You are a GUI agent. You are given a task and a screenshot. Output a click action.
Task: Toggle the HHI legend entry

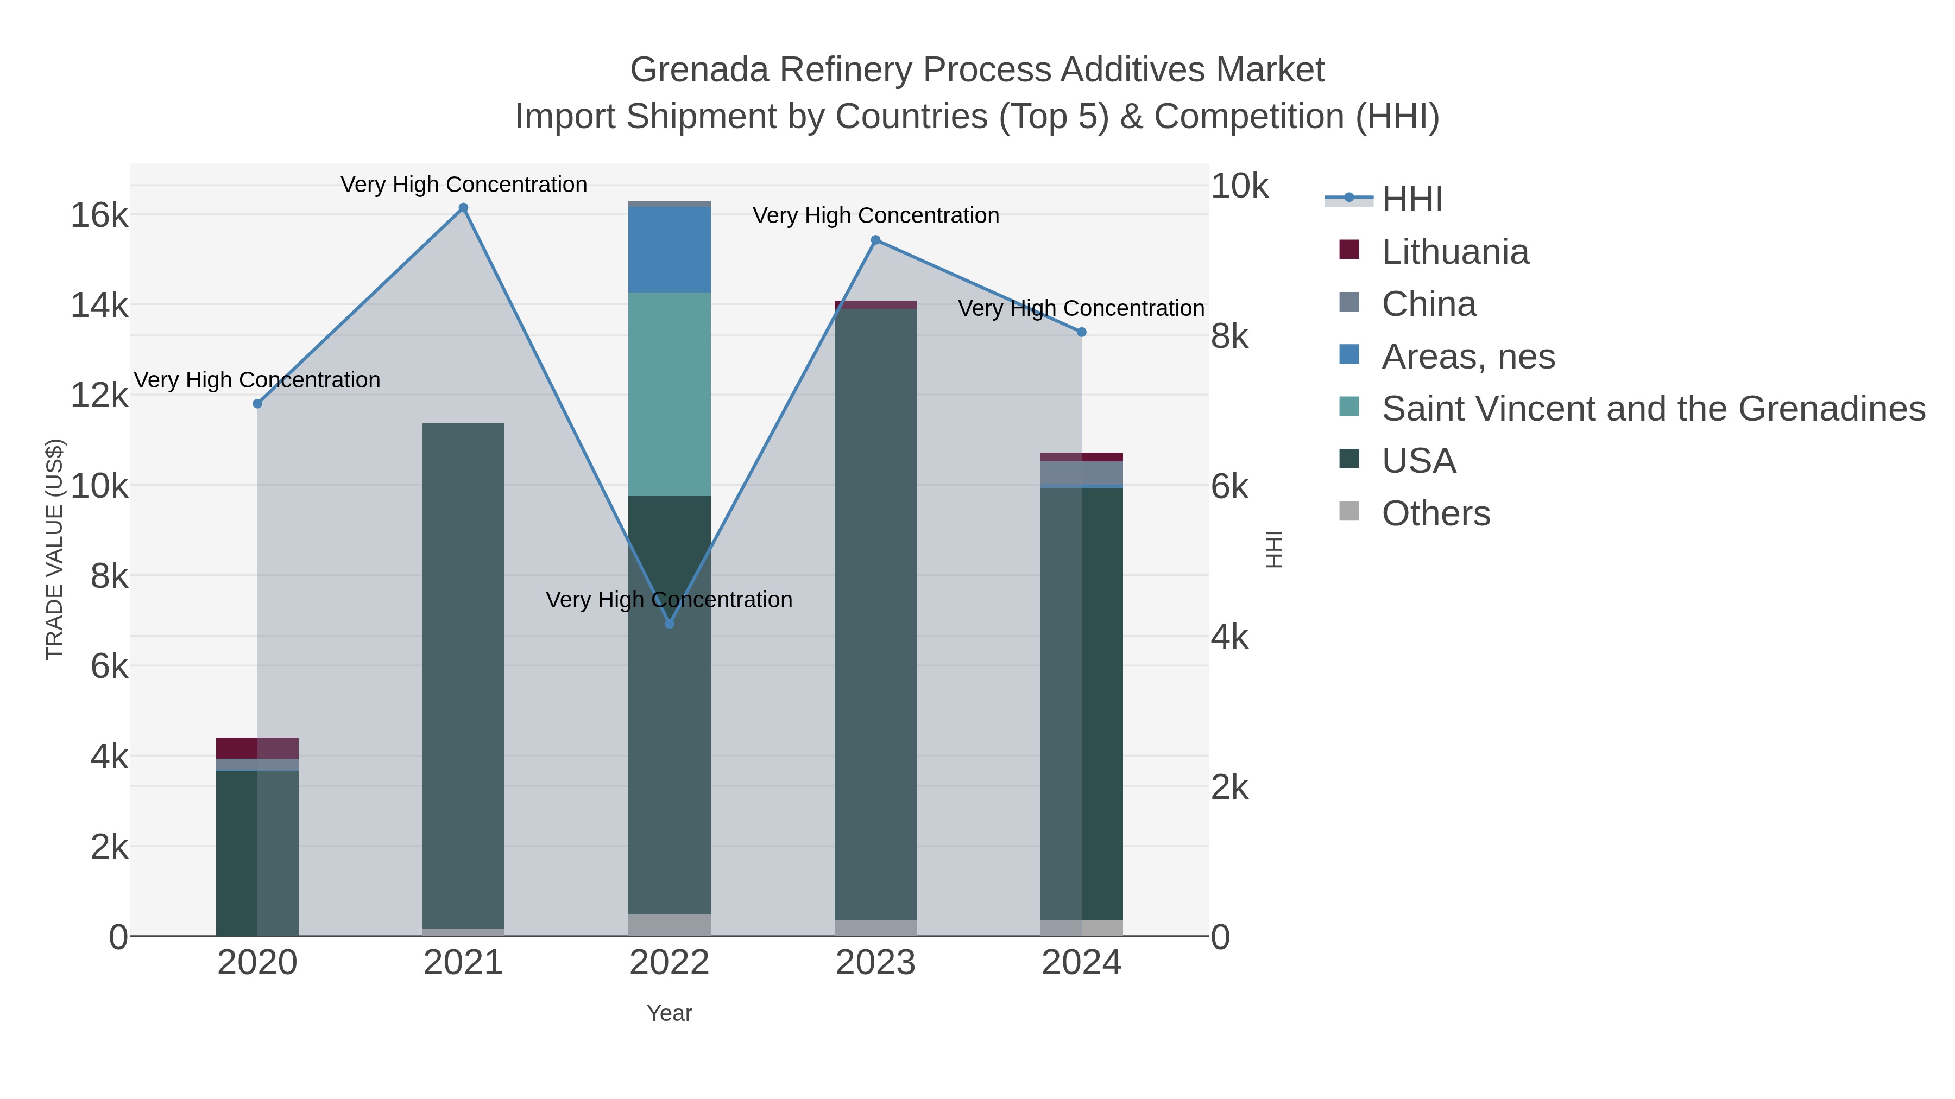(1384, 199)
